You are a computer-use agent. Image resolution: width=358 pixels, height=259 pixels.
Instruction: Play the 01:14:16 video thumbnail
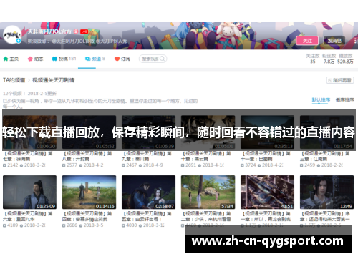coord(89,192)
